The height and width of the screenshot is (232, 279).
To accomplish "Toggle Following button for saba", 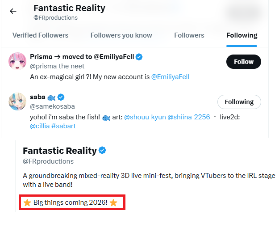I will coord(239,102).
